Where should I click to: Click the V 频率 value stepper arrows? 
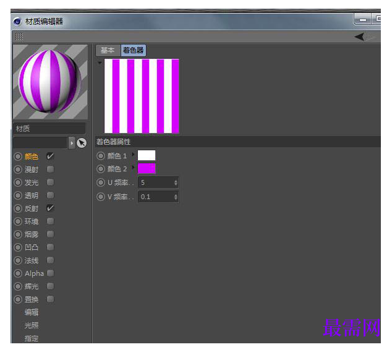[x=176, y=197]
